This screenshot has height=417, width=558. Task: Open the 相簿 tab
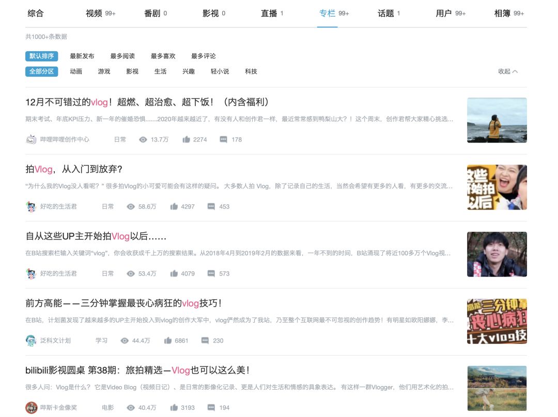coord(509,13)
